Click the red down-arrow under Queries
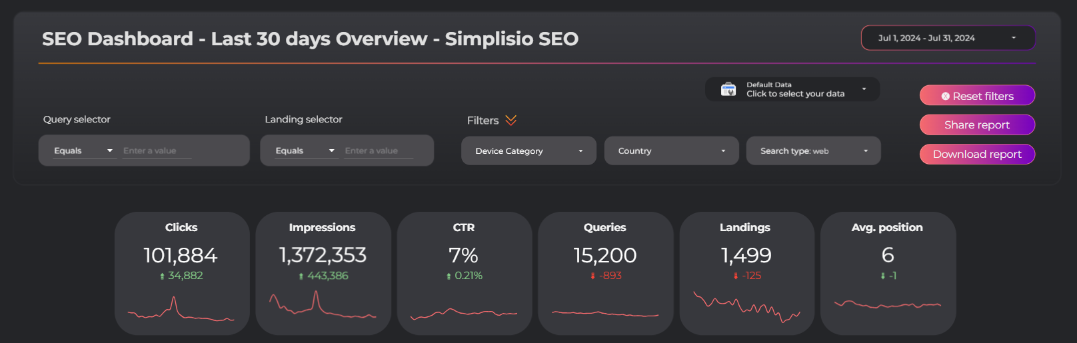Viewport: 1077px width, 343px height. pos(592,276)
